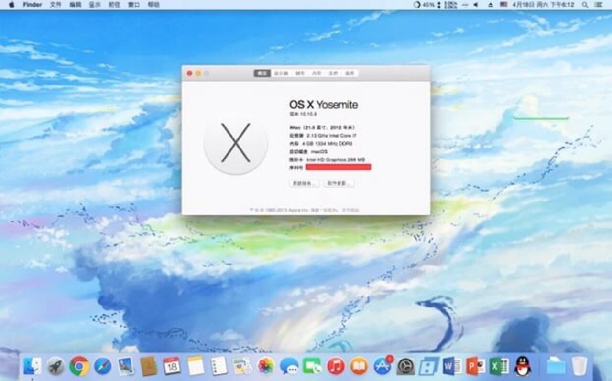
Task: Open System Preferences gear icon in Dock
Action: [x=406, y=366]
